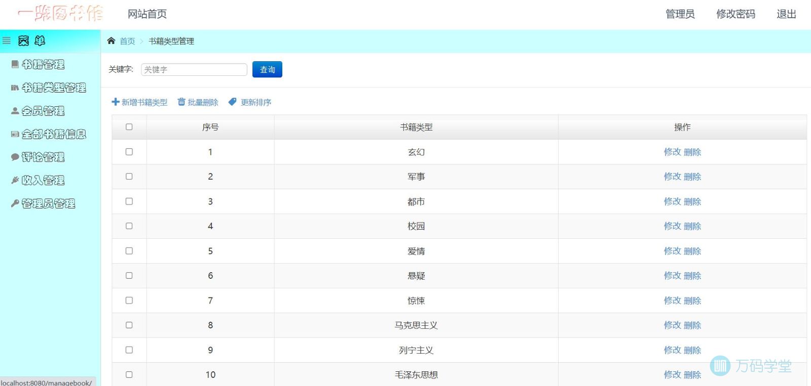Click the key icon beside 管理员管理
Image resolution: width=811 pixels, height=386 pixels.
tap(15, 203)
